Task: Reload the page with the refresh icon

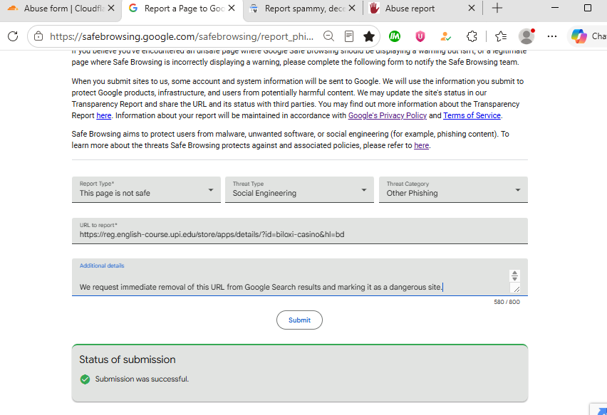Action: 13,36
